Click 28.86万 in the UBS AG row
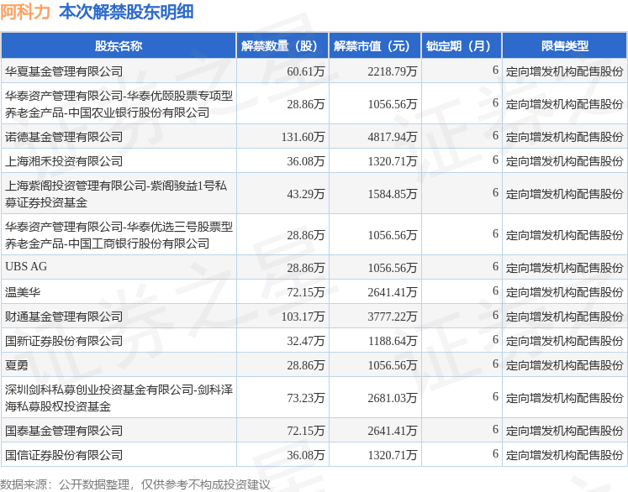 pyautogui.click(x=305, y=268)
